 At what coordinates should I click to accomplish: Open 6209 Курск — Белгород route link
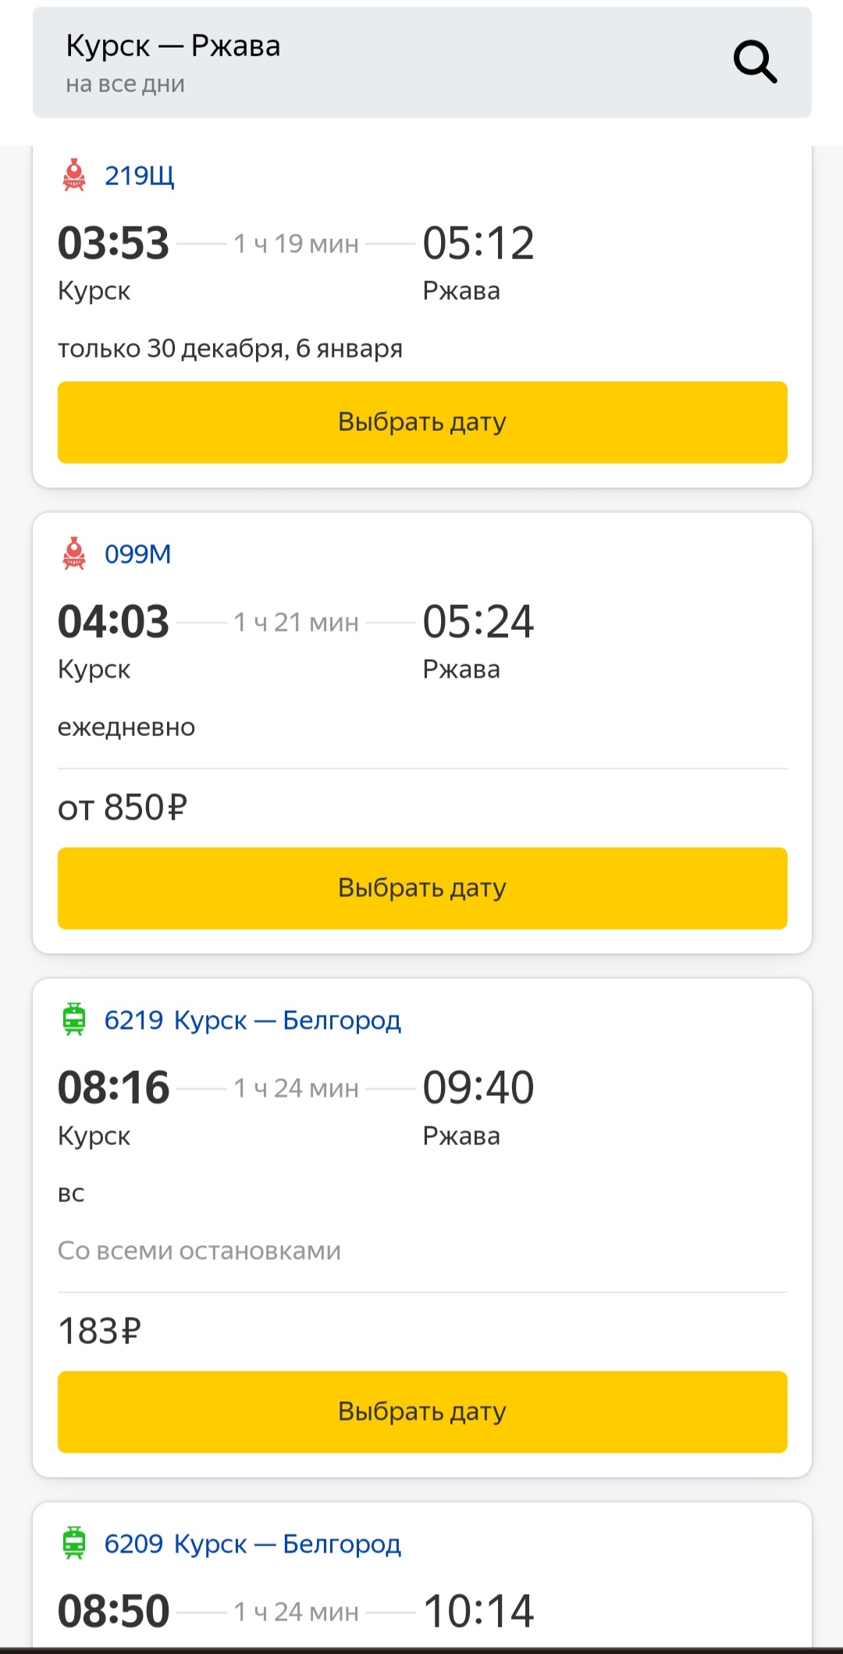[x=253, y=1544]
